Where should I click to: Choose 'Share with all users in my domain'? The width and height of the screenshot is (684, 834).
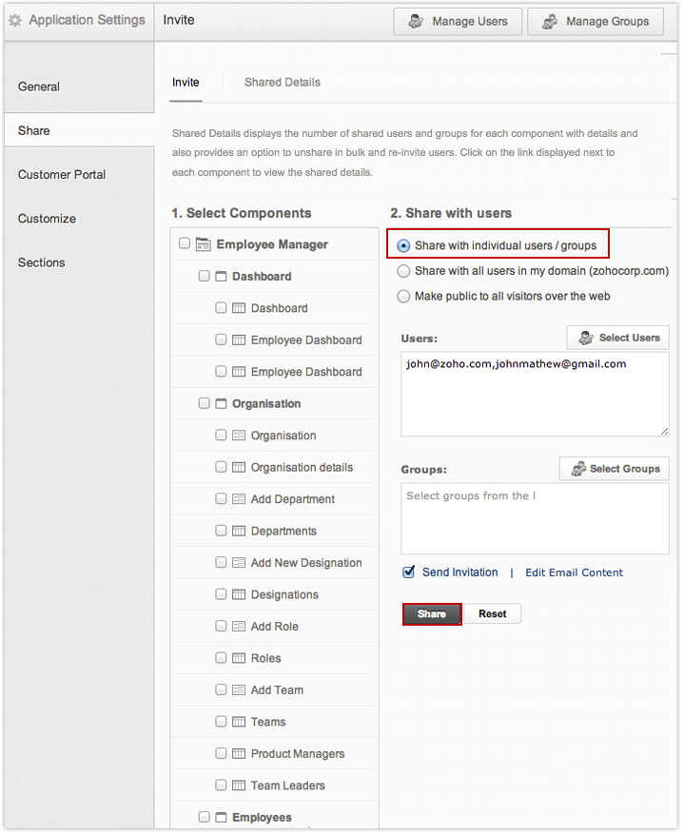click(x=403, y=271)
